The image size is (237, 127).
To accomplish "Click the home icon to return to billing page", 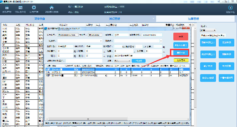I will (x=51, y=7).
